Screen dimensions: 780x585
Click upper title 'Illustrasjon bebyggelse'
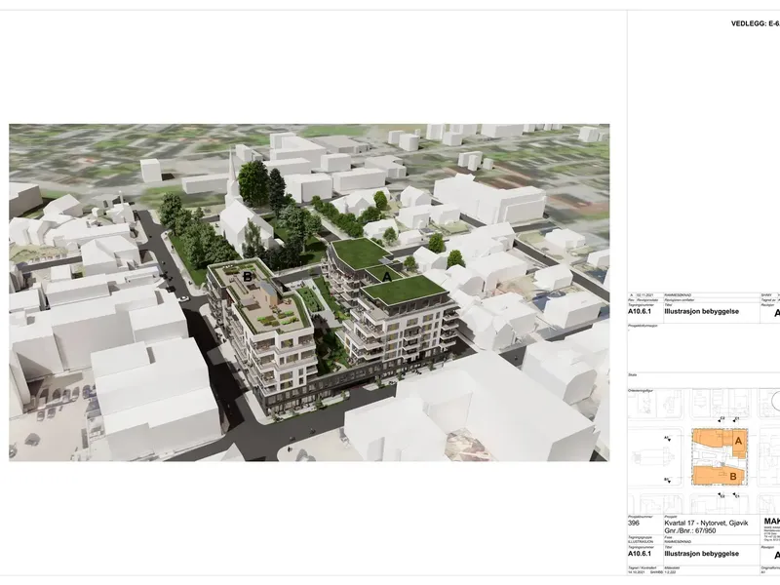coord(701,311)
